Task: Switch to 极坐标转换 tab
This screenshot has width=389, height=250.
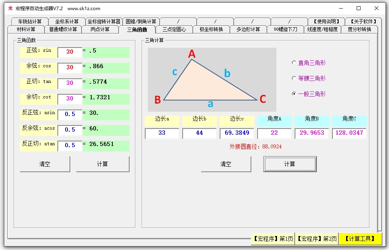Action: pyautogui.click(x=211, y=30)
